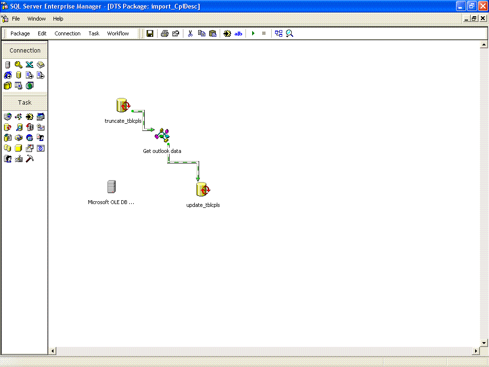
Task: Click the horizontal scrollbar left arrow
Action: pos(53,351)
